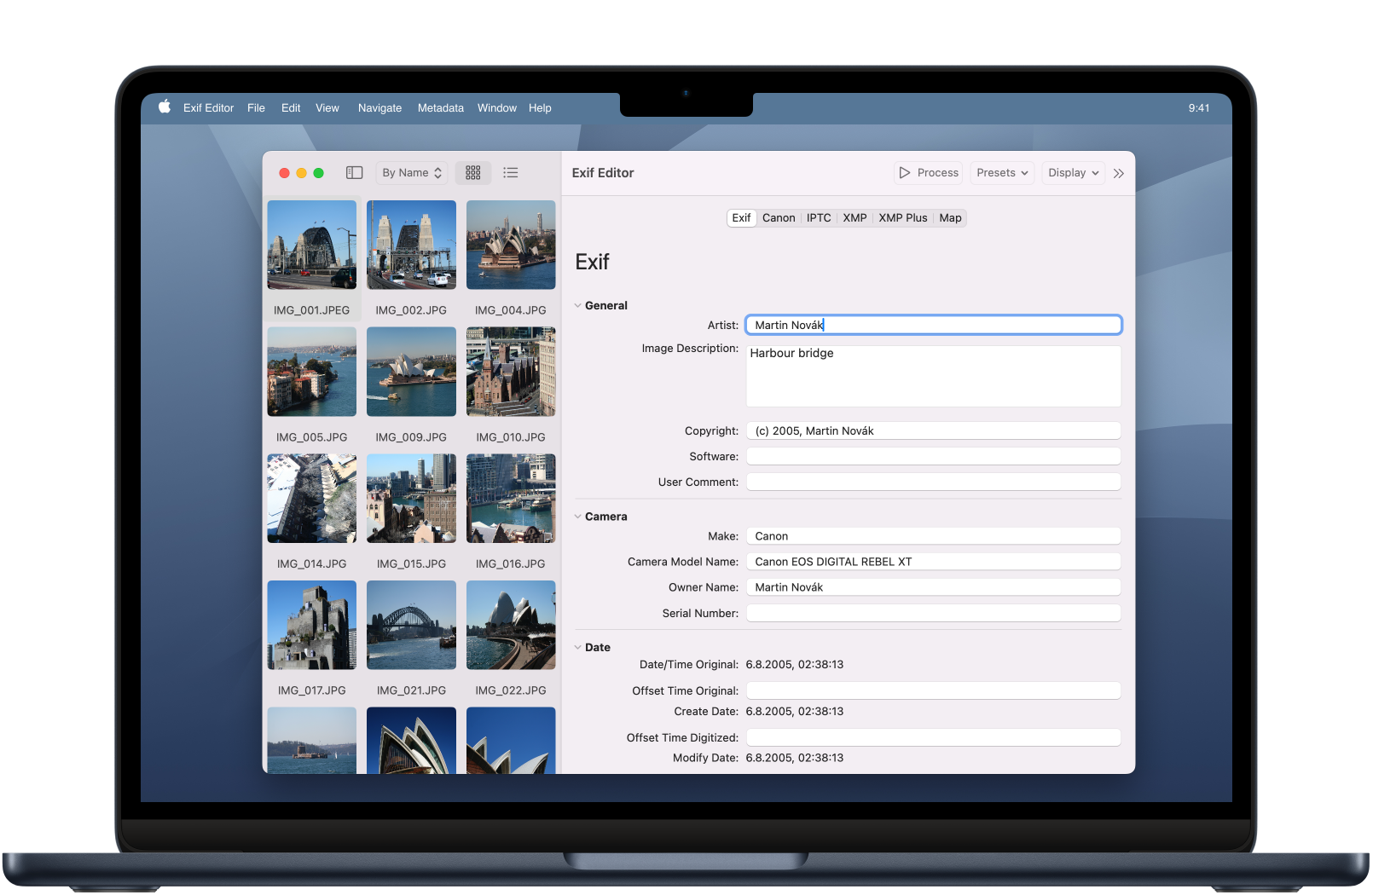The width and height of the screenshot is (1373, 895).
Task: Switch to the Canon tab
Action: coord(778,217)
